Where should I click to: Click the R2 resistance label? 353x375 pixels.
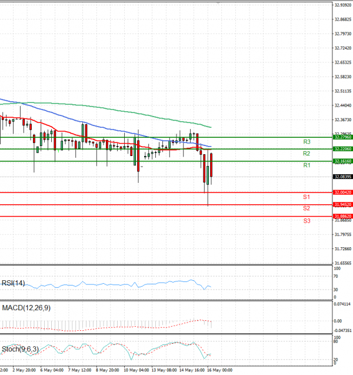pyautogui.click(x=307, y=154)
